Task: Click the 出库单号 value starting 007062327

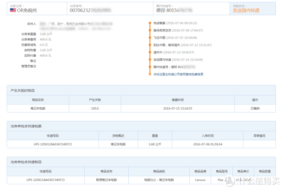Action: 90,10
